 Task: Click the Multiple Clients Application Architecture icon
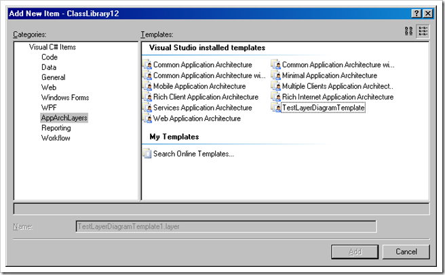click(x=276, y=86)
